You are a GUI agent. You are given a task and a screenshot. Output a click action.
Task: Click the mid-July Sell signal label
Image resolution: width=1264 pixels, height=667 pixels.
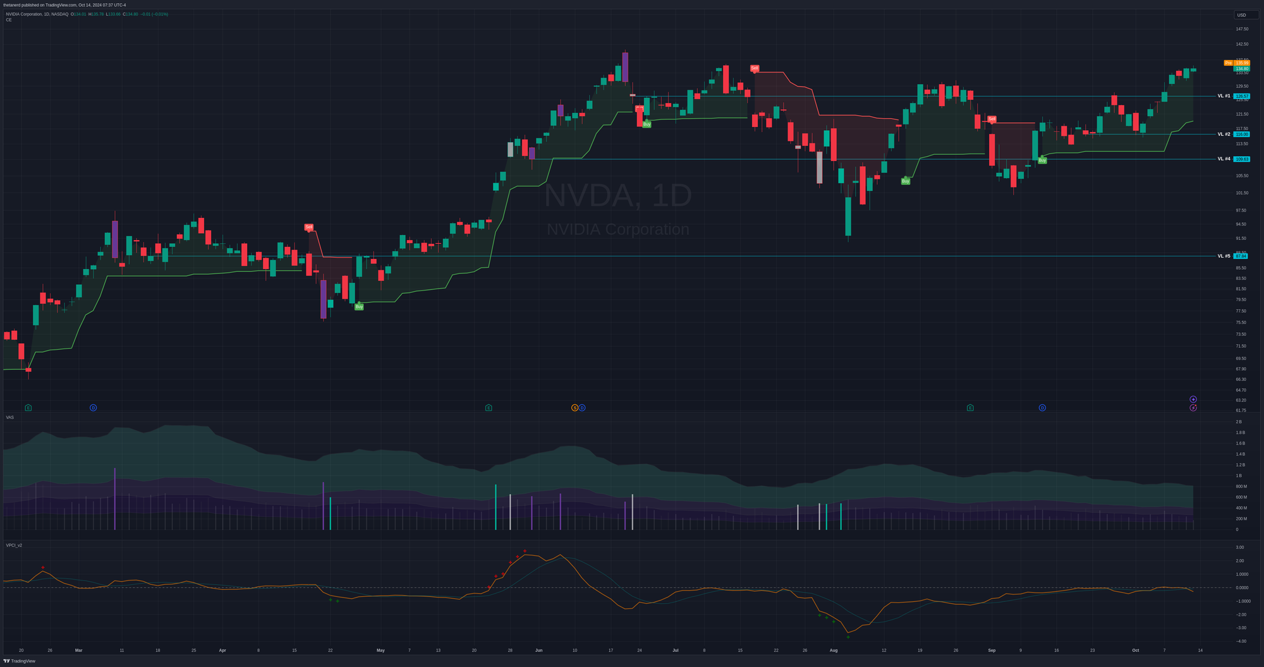[755, 68]
